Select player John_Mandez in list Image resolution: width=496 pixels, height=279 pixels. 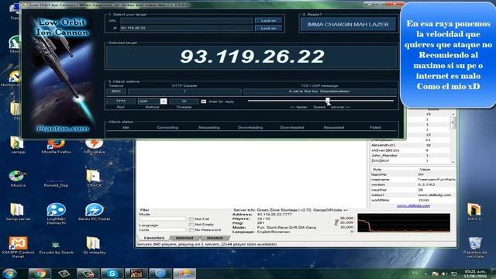coord(411,156)
